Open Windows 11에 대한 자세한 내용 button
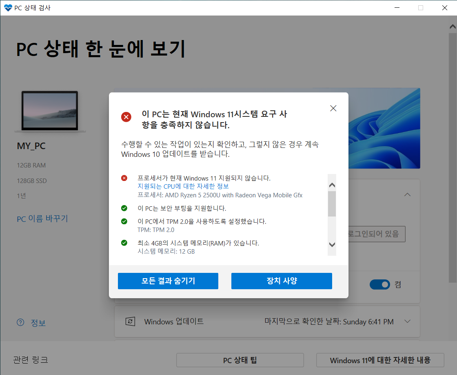Screen dimensions: 457x375 [x=380, y=360]
